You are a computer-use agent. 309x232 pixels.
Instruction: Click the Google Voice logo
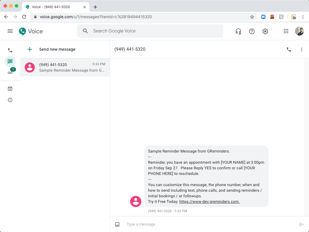pyautogui.click(x=31, y=31)
